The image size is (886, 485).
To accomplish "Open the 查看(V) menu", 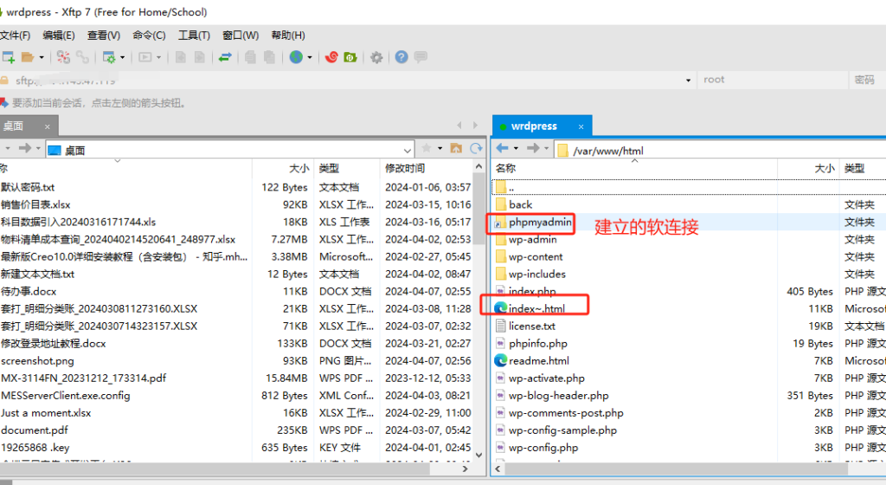I will pos(104,35).
